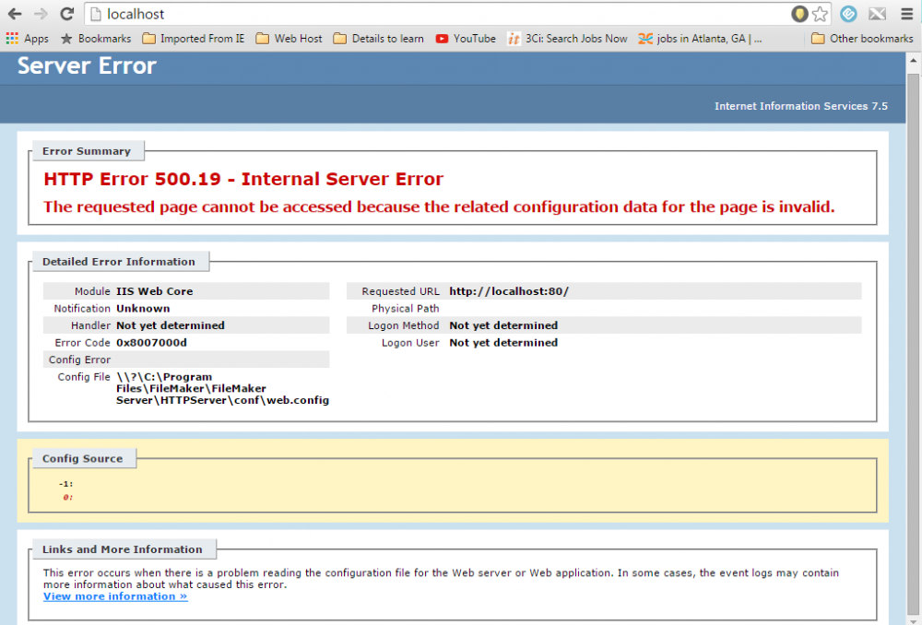This screenshot has width=922, height=625.
Task: Bookmark this page with the star icon
Action: pyautogui.click(x=820, y=14)
